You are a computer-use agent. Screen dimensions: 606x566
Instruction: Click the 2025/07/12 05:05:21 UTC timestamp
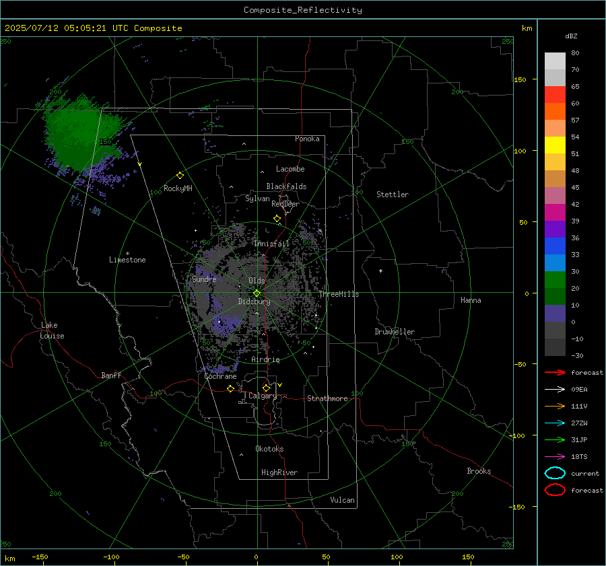click(67, 28)
